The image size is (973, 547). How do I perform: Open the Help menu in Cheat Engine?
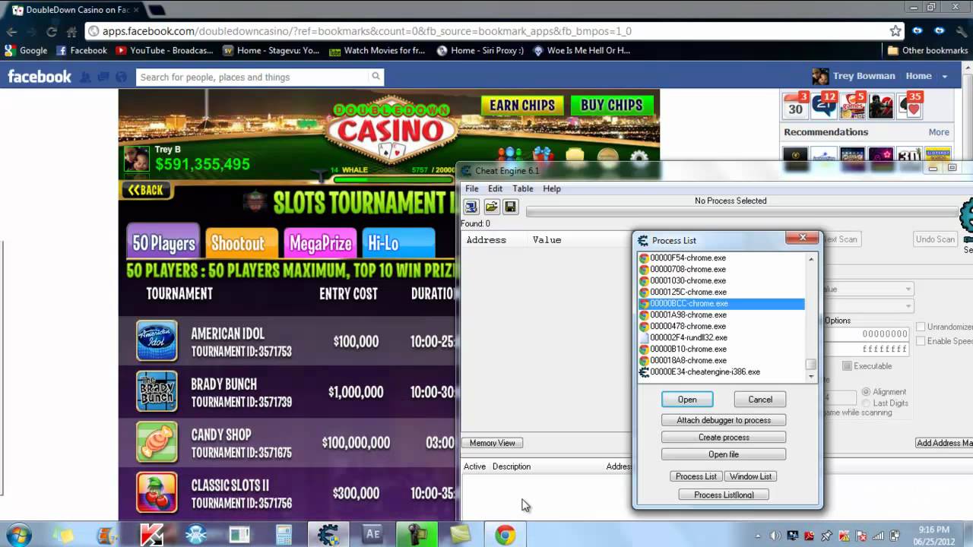552,188
